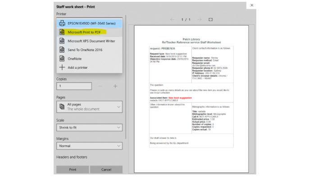Click the Send To OneNote 2016 icon
Screen dimensions: 318x178
[62, 49]
